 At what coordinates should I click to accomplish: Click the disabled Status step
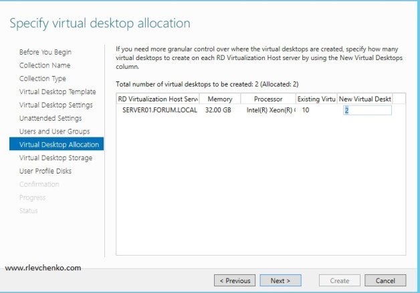(28, 211)
